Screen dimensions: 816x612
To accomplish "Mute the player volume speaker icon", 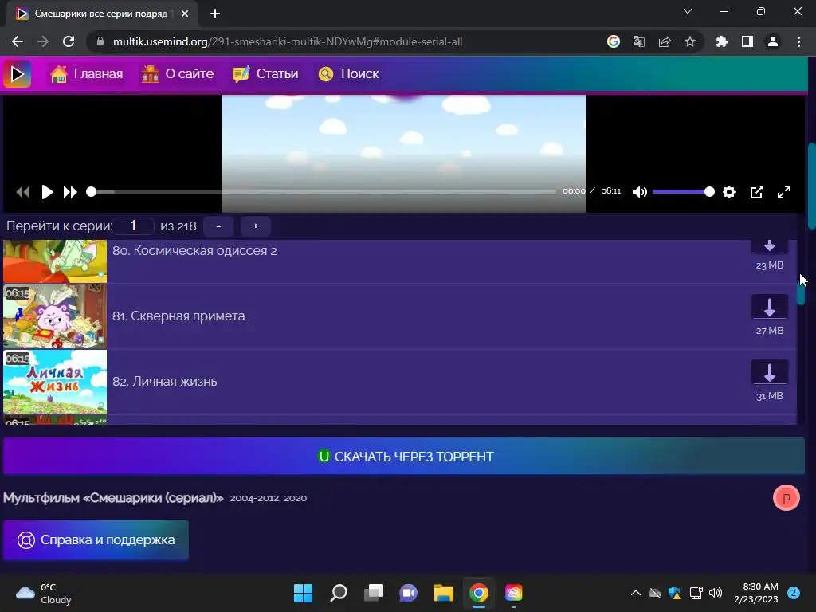I will click(x=640, y=192).
